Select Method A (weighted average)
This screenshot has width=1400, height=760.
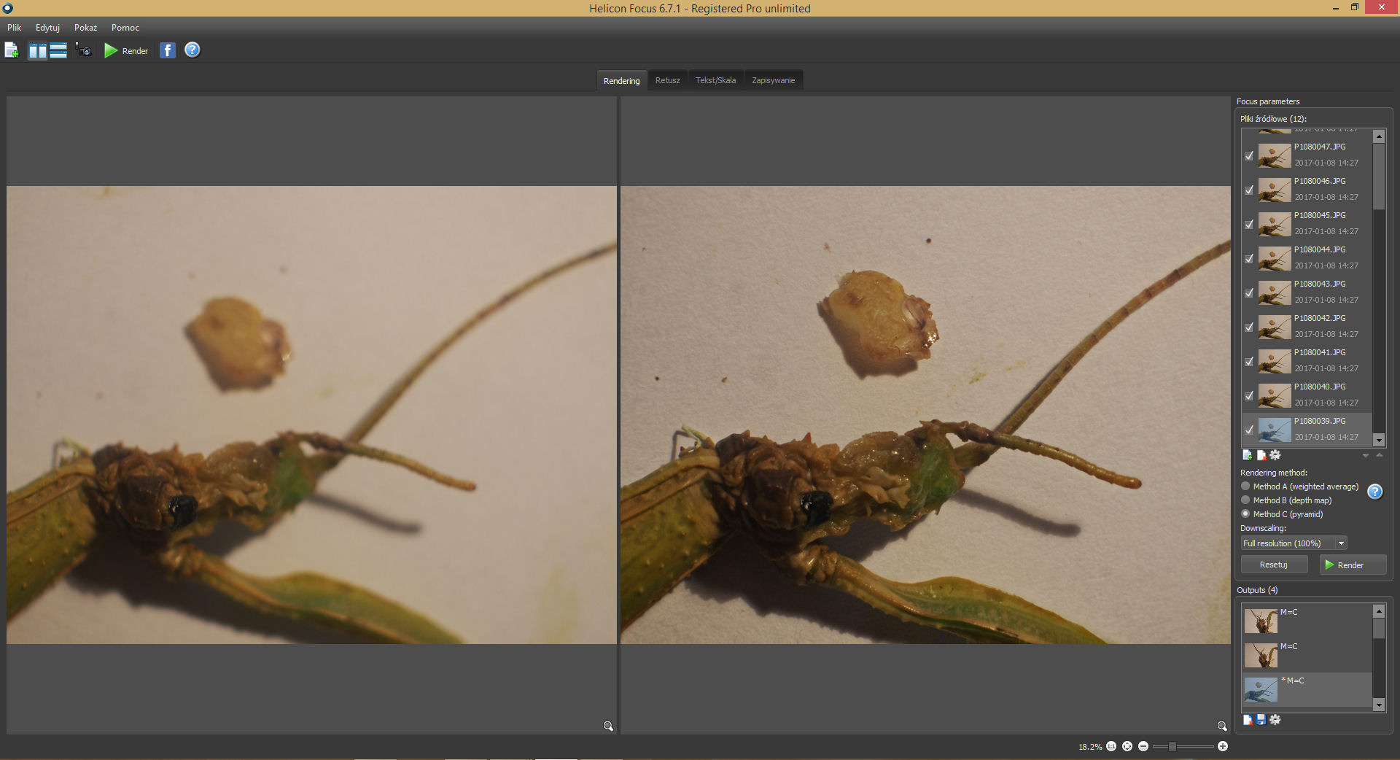pos(1245,486)
